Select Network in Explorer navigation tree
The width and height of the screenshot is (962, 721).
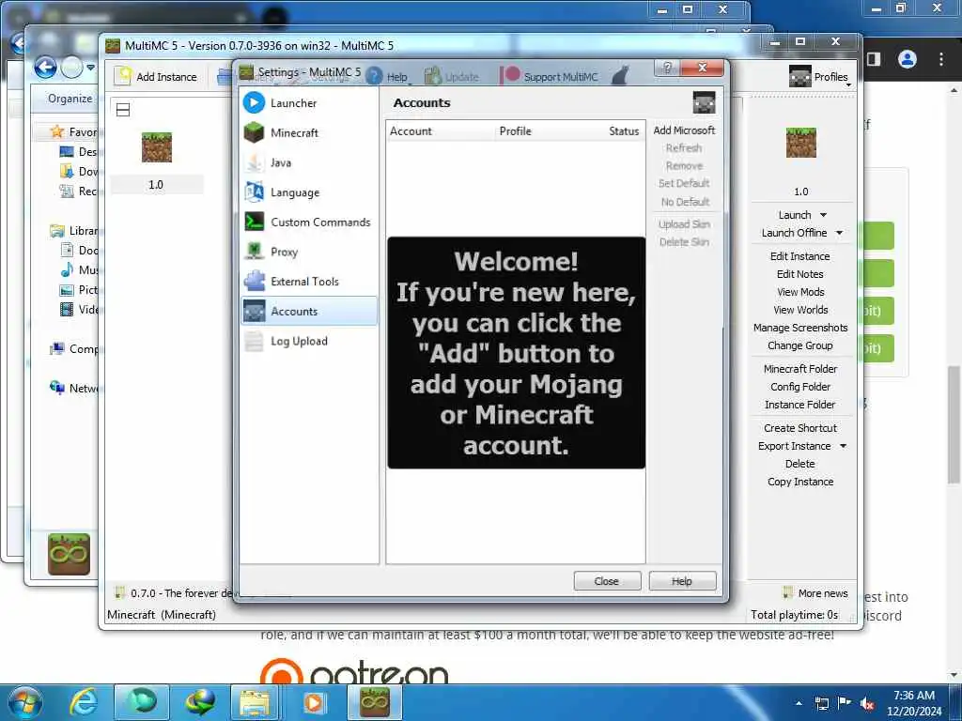click(x=75, y=388)
